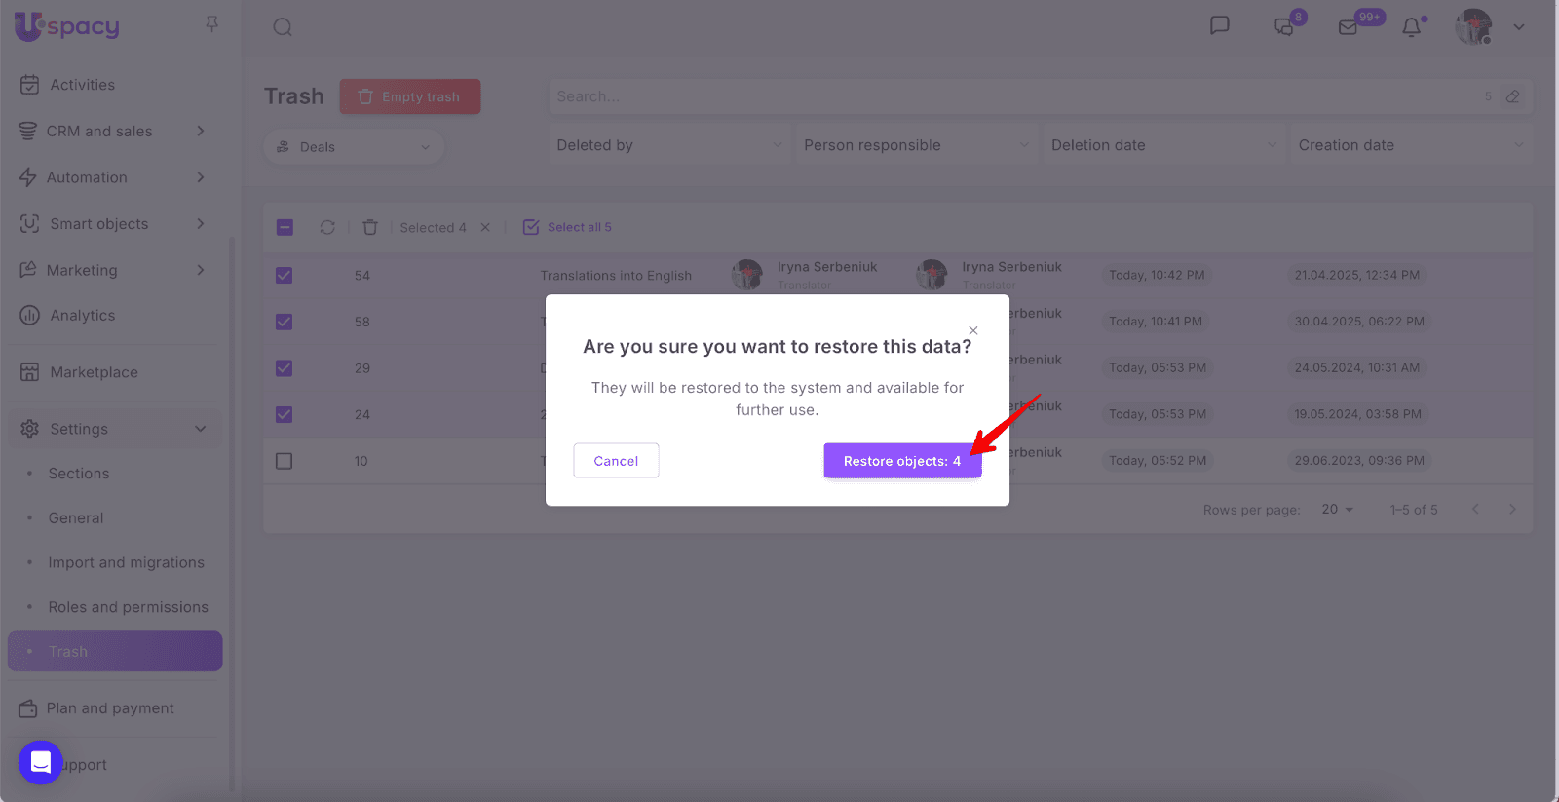This screenshot has height=802, width=1559.
Task: Click the pin sidebar icon
Action: (211, 24)
